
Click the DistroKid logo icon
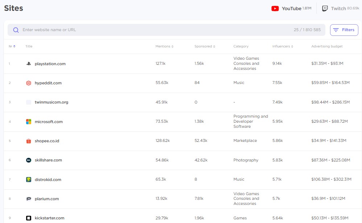click(x=29, y=180)
